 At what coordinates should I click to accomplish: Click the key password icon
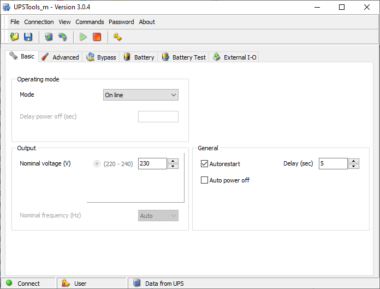point(117,37)
